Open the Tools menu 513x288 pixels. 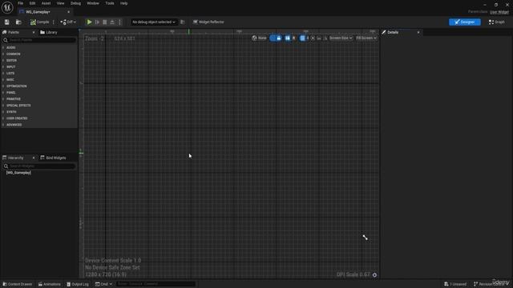[110, 3]
